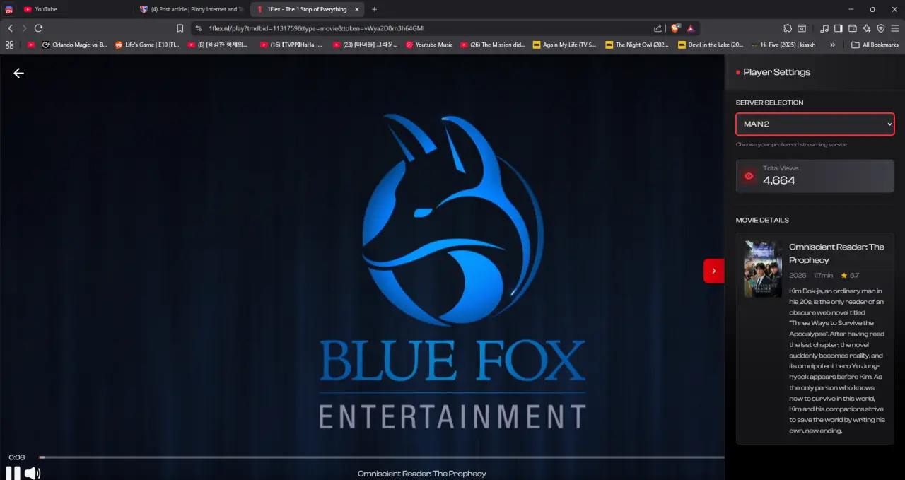The image size is (905, 480).
Task: Open the Brave Shields lion icon
Action: [x=675, y=28]
